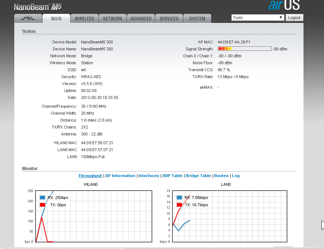The width and height of the screenshot is (324, 249).
Task: Click Uptime value 00:02:59
Action: click(x=89, y=91)
